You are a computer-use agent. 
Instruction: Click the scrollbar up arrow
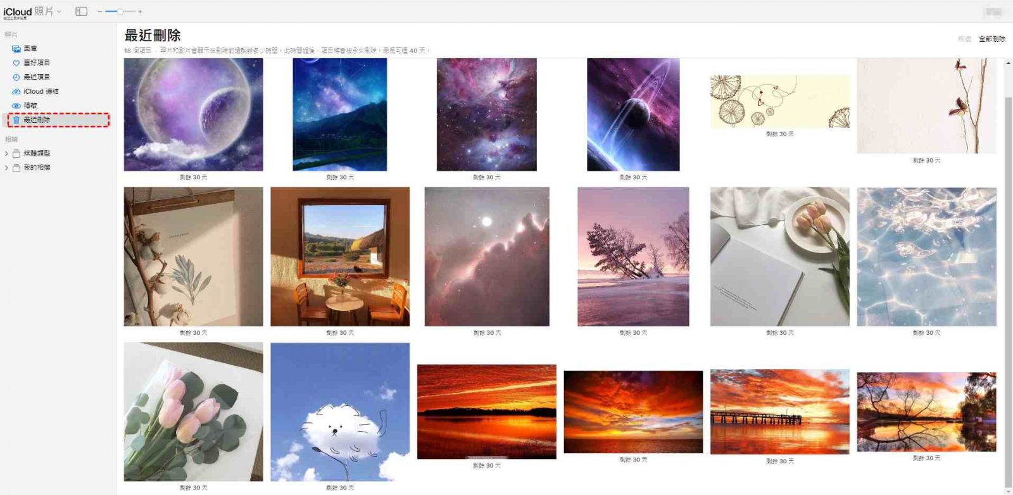(1008, 63)
